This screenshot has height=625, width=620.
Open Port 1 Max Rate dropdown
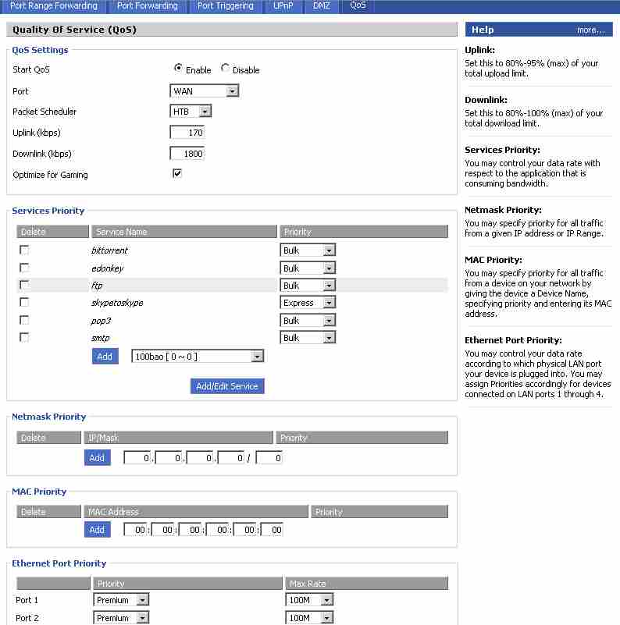click(x=309, y=600)
